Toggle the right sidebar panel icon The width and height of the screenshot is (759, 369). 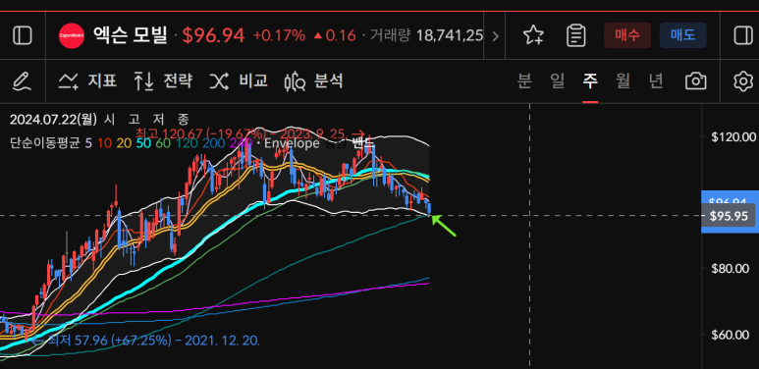743,35
